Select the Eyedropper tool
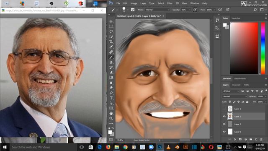Image resolution: width=268 pixels, height=151 pixels. [111, 47]
